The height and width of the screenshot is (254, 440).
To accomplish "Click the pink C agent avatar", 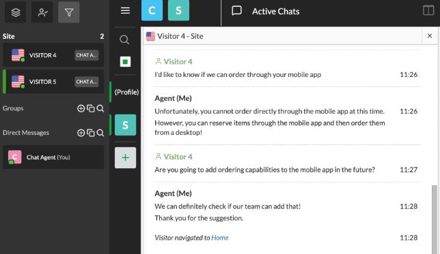I will pos(14,157).
